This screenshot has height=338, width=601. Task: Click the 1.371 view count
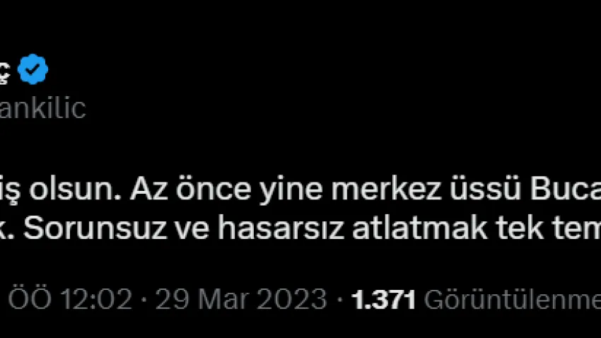coord(384,299)
